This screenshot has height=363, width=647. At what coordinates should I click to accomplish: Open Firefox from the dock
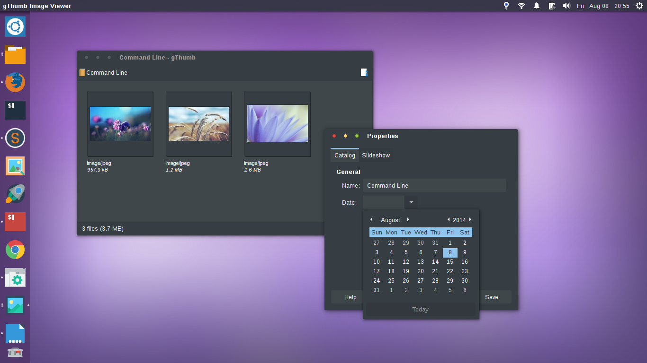click(15, 82)
